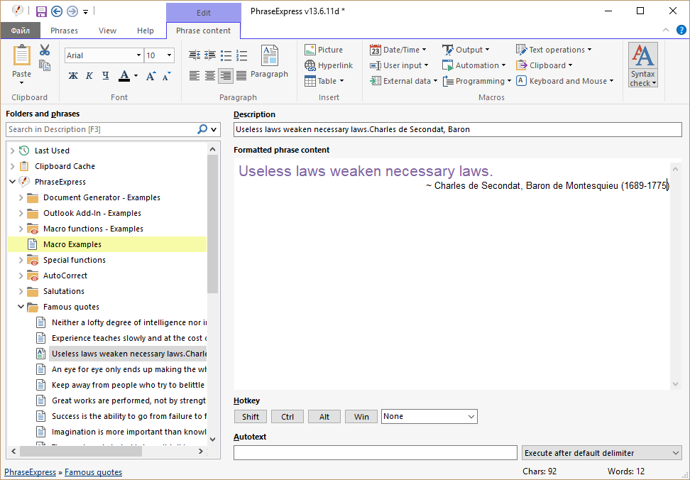Open the Keyboard and Mouse macro menu

pos(565,80)
